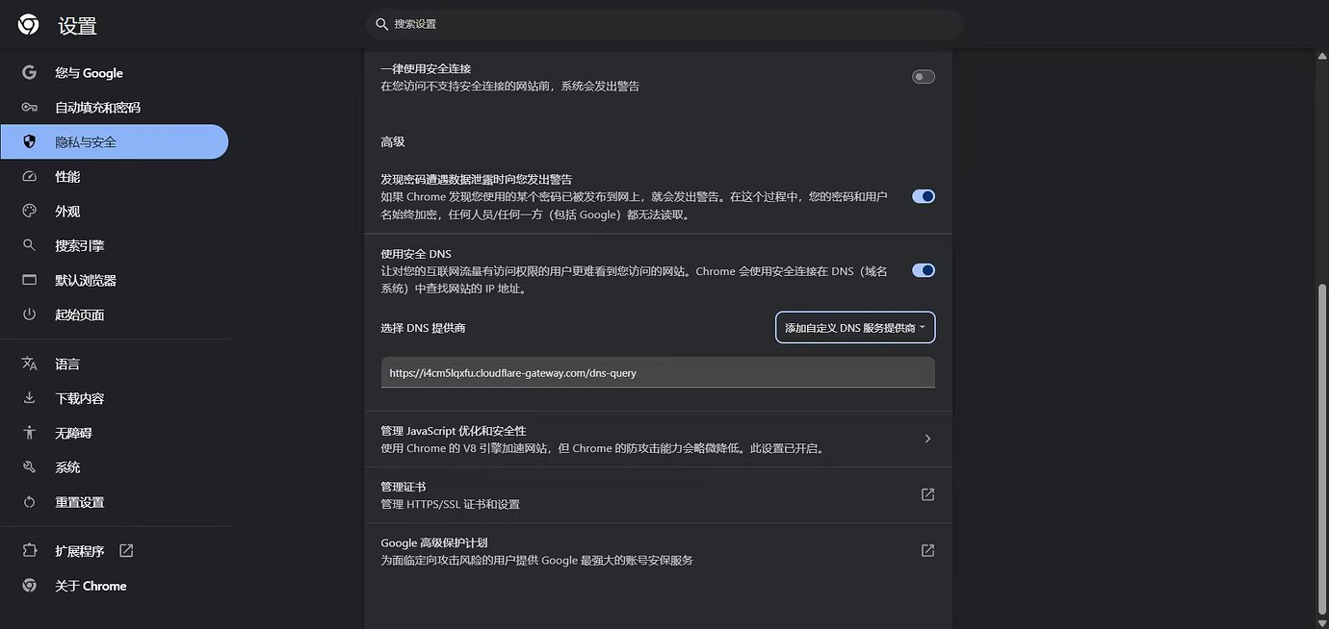This screenshot has height=629, width=1329.
Task: Disable 发现密码遭遇数据泄露时向您发出警告 switch
Action: click(x=924, y=196)
